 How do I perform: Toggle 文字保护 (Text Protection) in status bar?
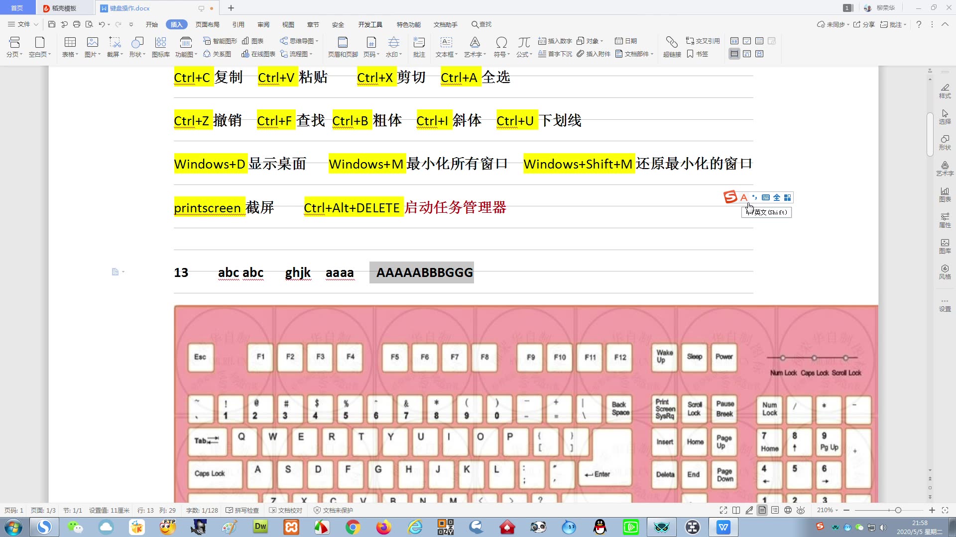point(334,510)
